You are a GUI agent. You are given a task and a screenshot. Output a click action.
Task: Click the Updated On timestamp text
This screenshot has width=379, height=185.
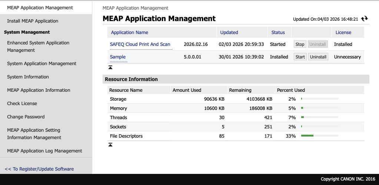tap(325, 19)
